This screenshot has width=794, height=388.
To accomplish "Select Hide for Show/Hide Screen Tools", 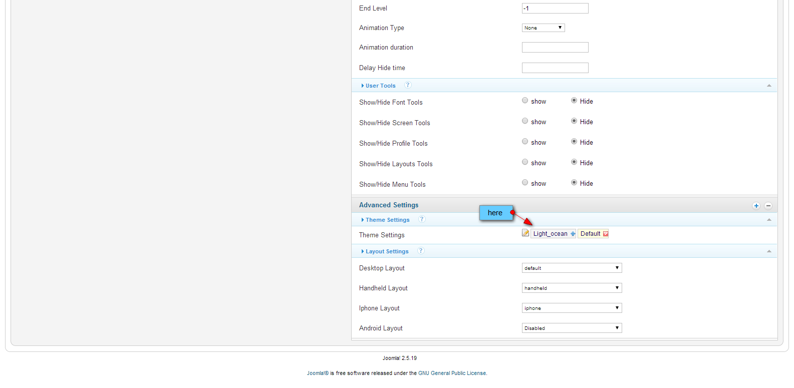I will [x=574, y=121].
